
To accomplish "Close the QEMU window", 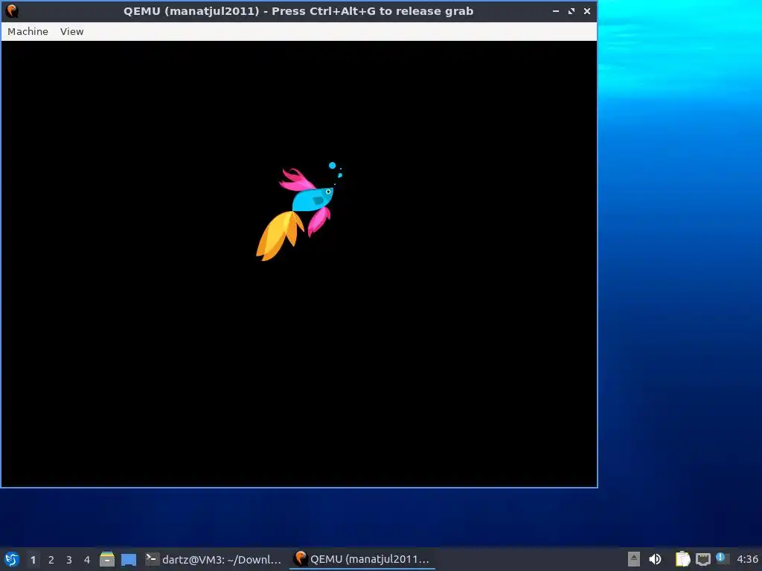I will coord(587,11).
